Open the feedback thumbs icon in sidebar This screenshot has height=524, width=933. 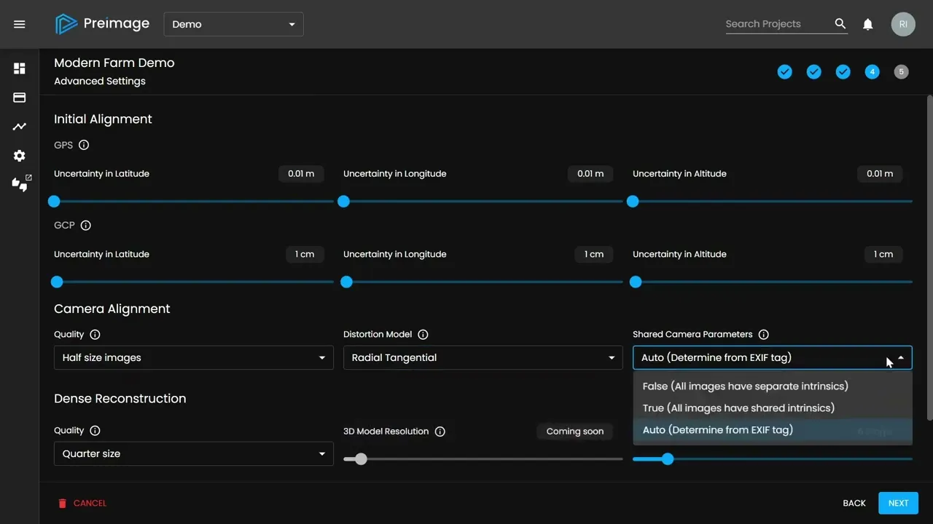click(20, 184)
